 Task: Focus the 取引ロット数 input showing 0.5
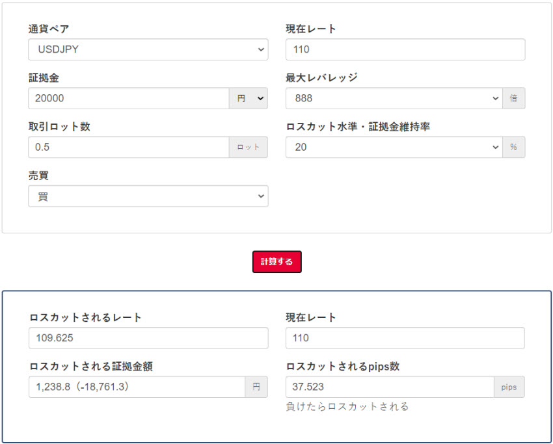coord(128,147)
